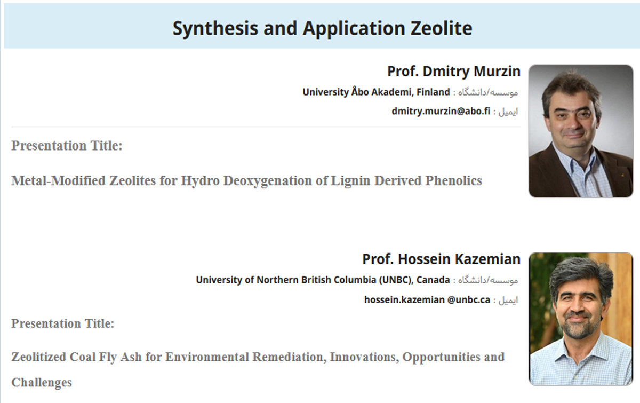The height and width of the screenshot is (403, 640).
Task: Click the divider line below Murzin's email
Action: (x=266, y=127)
